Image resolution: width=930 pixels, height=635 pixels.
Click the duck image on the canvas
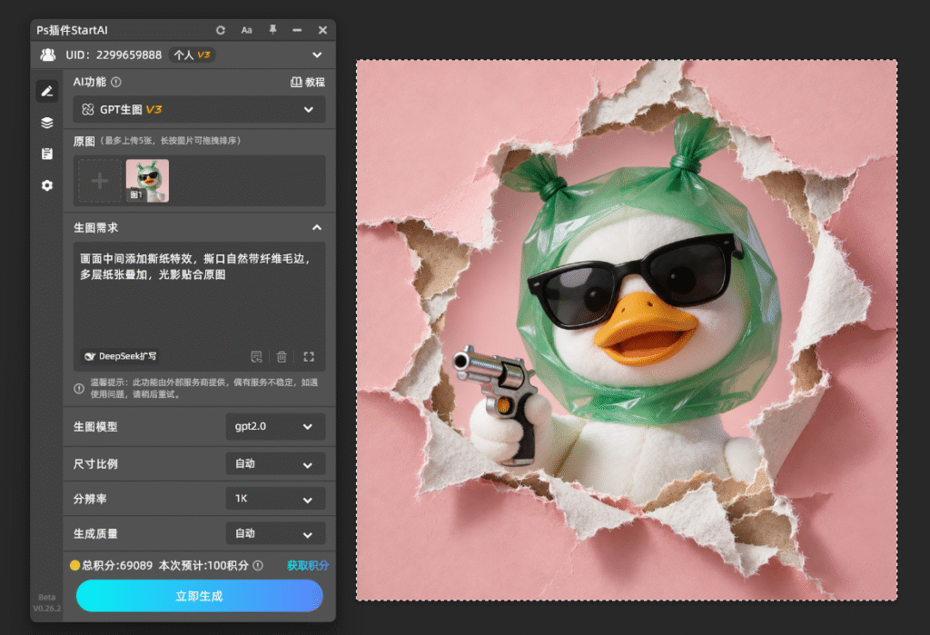coord(627,330)
